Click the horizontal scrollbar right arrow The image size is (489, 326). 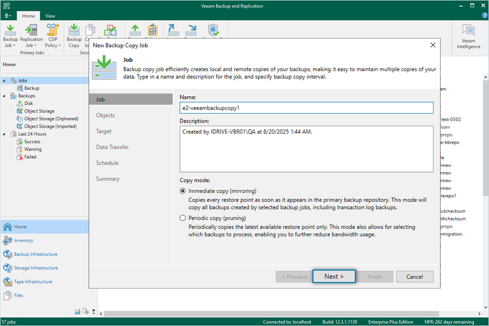[x=479, y=314]
